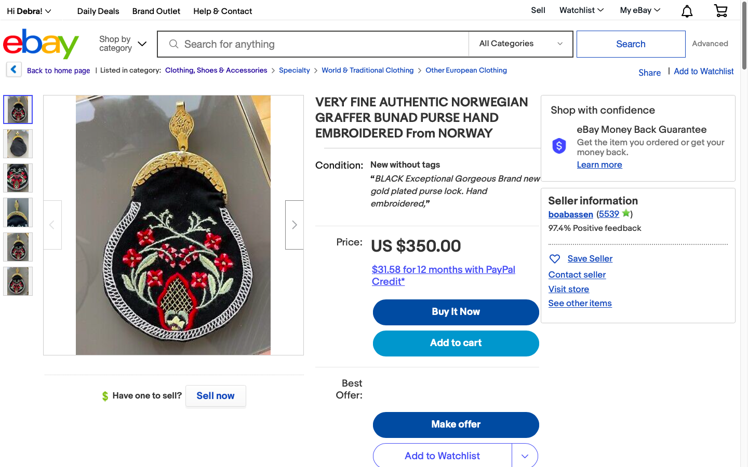
Task: Select the second purse thumbnail
Action: 18,144
